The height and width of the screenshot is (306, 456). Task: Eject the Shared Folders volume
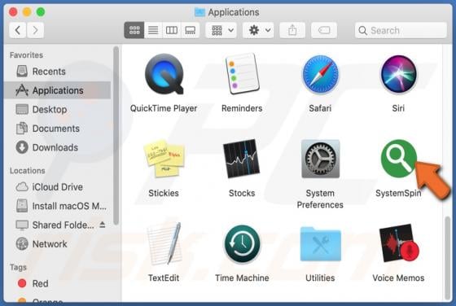click(x=103, y=225)
